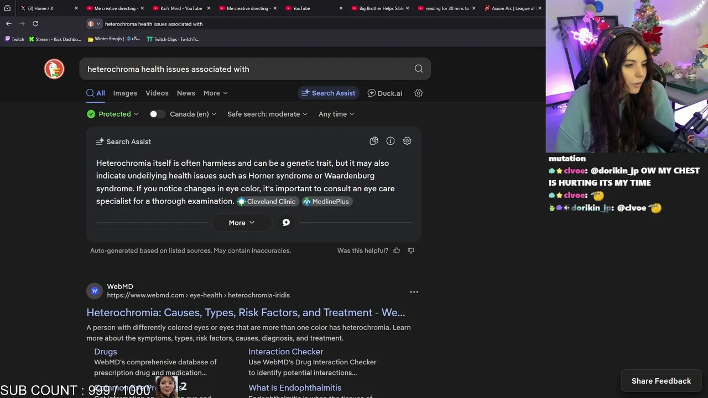Image resolution: width=708 pixels, height=398 pixels.
Task: Open Search Assist settings gear
Action: pos(407,142)
